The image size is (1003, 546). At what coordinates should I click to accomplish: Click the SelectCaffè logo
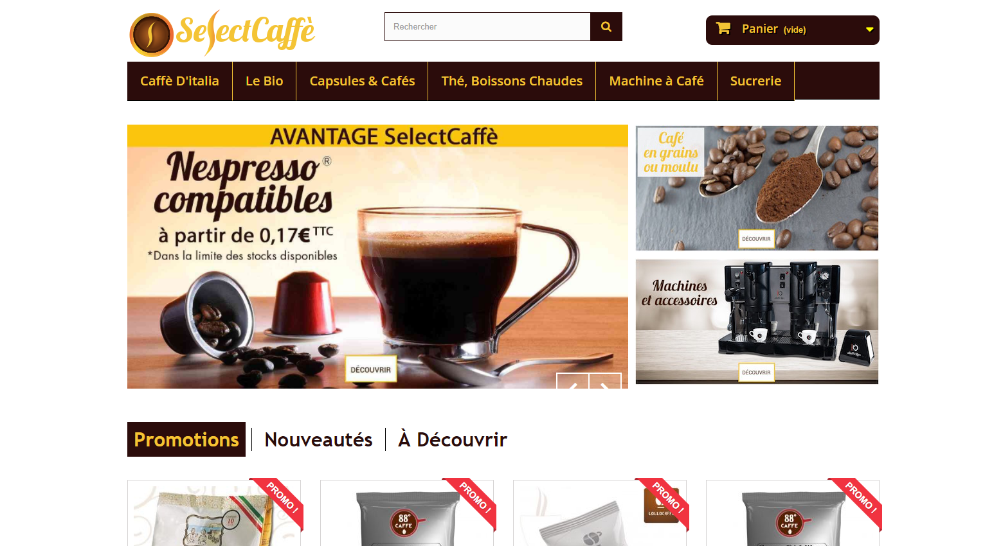[x=222, y=33]
